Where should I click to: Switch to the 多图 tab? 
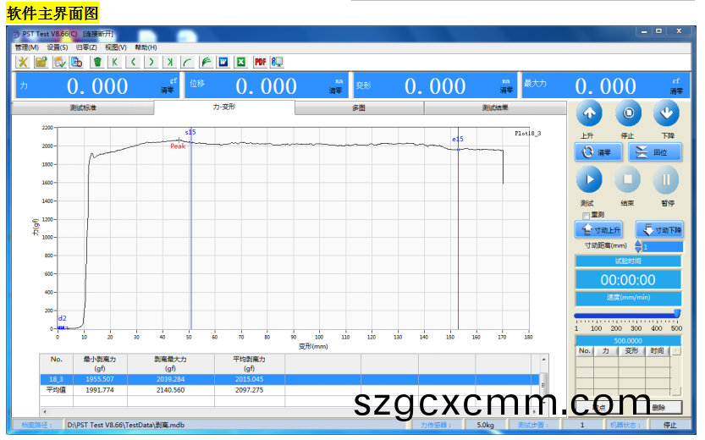coord(359,108)
